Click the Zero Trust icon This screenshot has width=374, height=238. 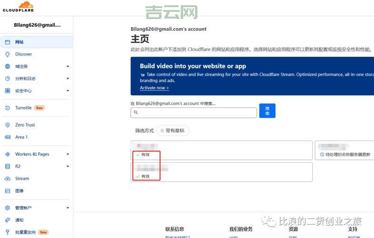click(x=8, y=125)
